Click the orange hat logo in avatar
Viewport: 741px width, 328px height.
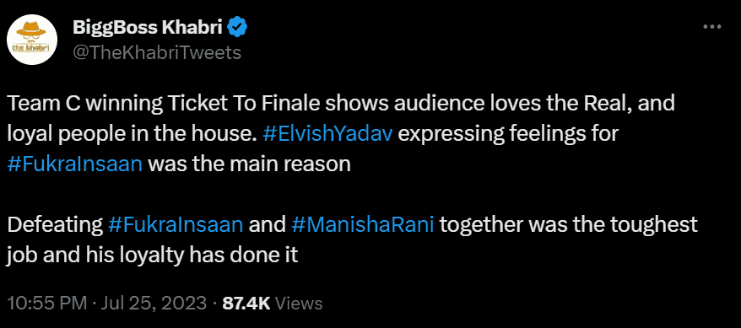point(34,33)
